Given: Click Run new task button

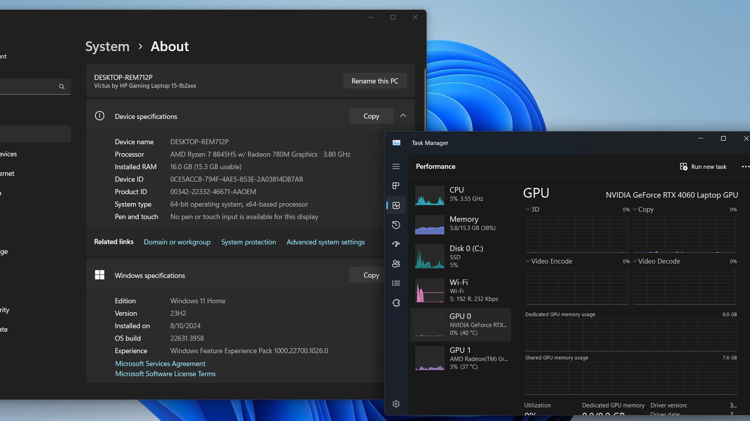Looking at the screenshot, I should click(x=703, y=166).
